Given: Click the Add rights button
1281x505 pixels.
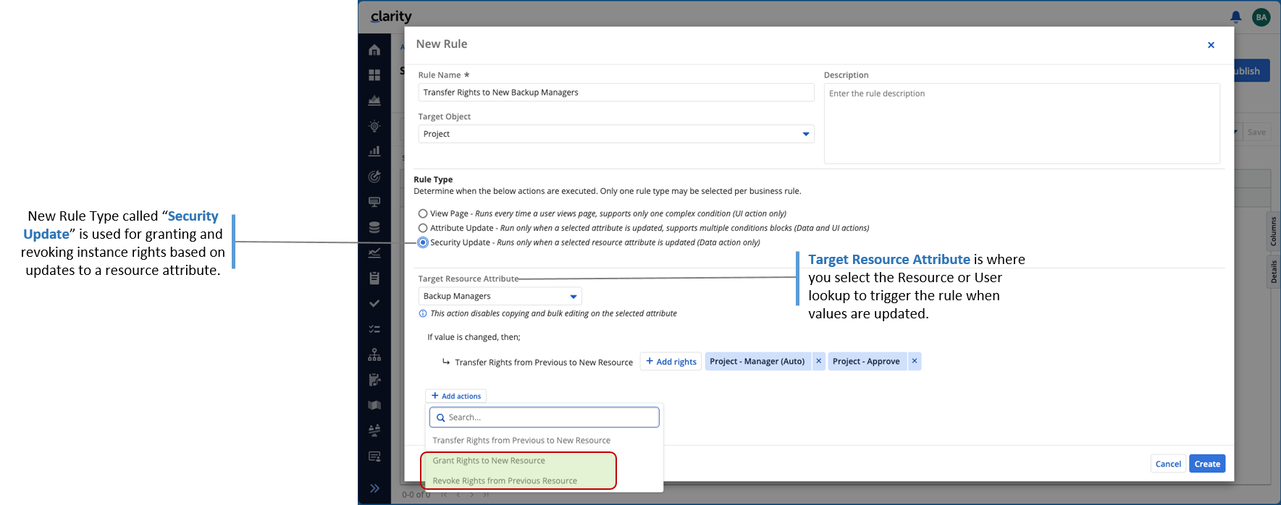Looking at the screenshot, I should tap(671, 361).
